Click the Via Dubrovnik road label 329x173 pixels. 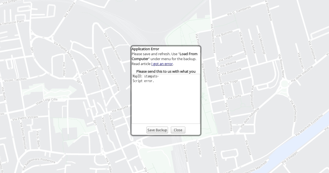coord(231,71)
